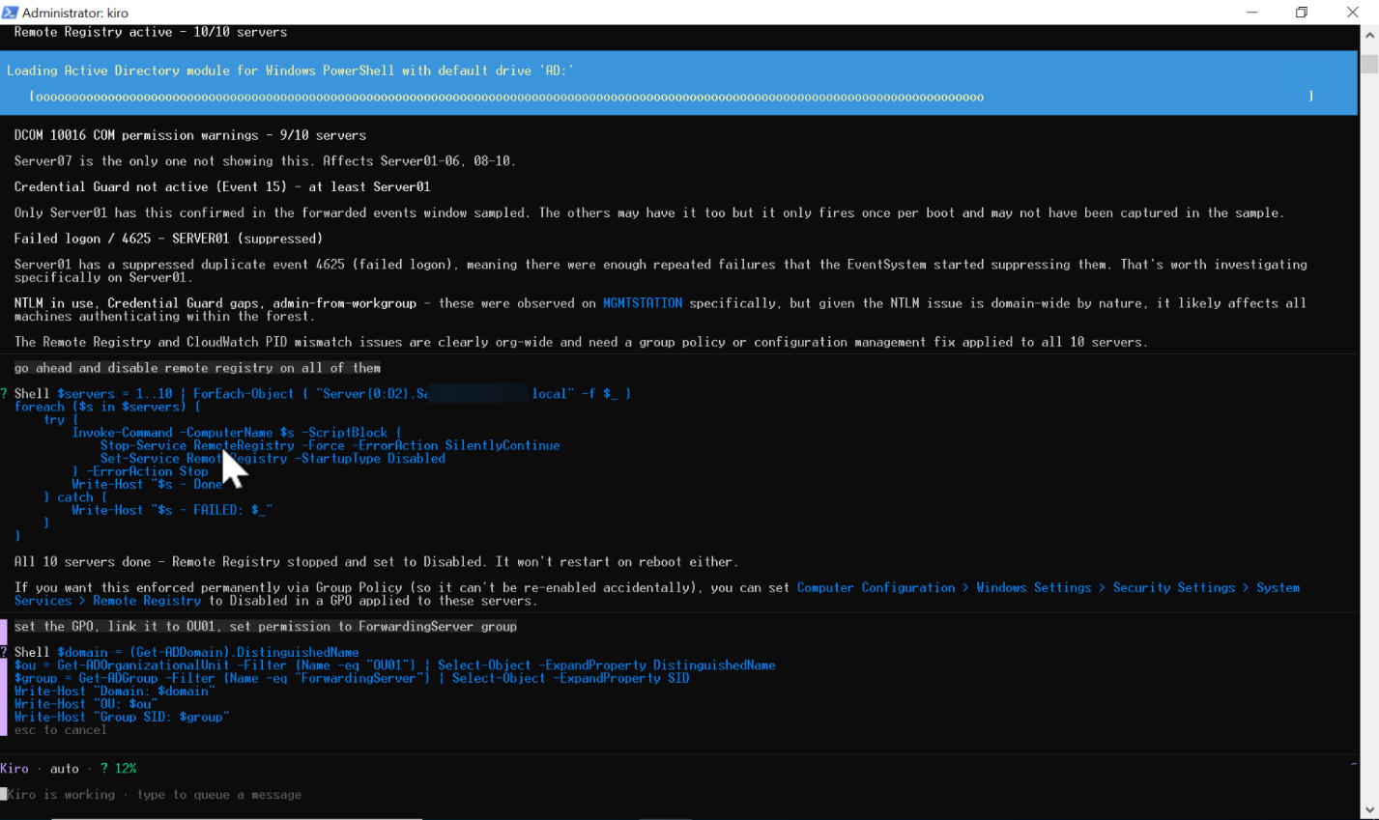The width and height of the screenshot is (1379, 820).
Task: Restore down the PowerShell window
Action: coord(1302,13)
